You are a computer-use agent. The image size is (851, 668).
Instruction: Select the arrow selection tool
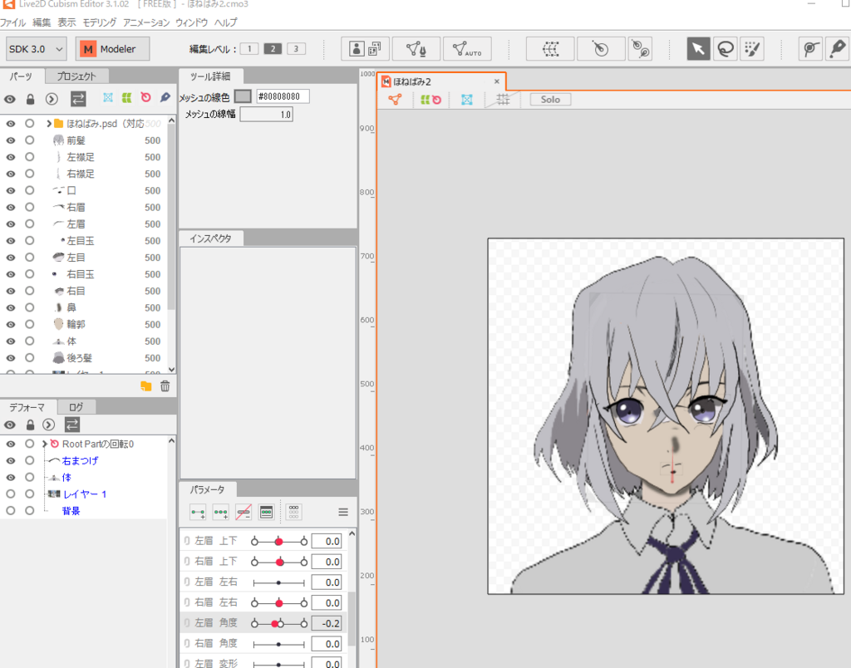click(698, 49)
